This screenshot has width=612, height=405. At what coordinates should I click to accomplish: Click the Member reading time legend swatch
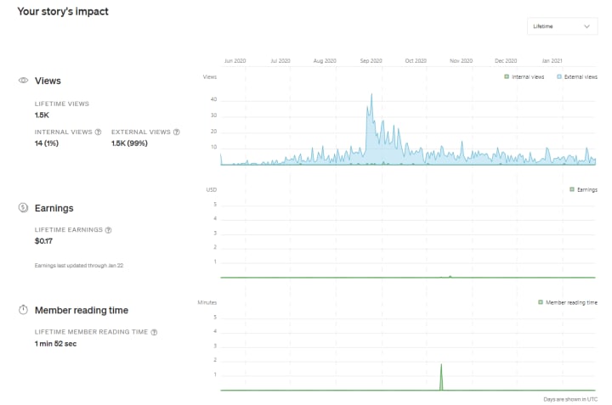[541, 302]
